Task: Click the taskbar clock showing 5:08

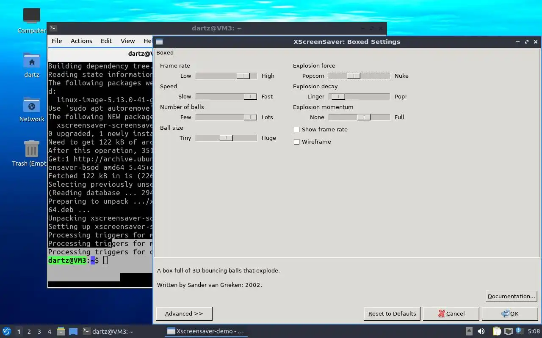Action: coord(534,331)
